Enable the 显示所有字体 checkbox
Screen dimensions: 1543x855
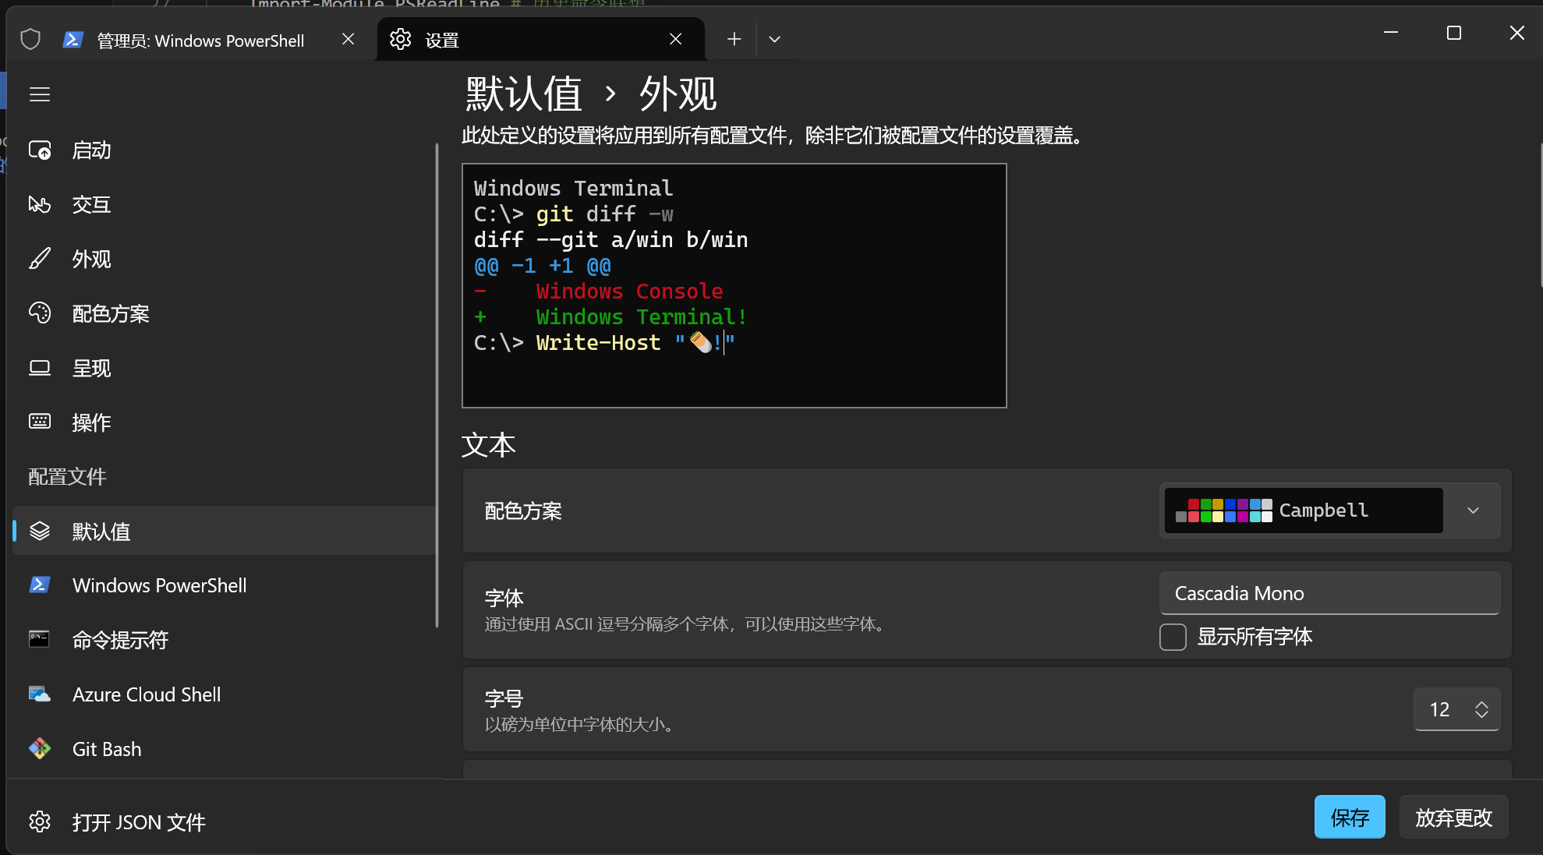click(1173, 637)
